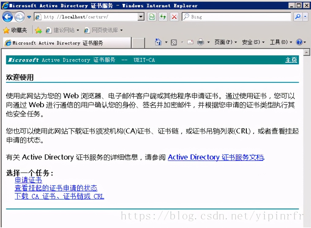
Task: Click the Compatibility View icon
Action: [x=152, y=17]
